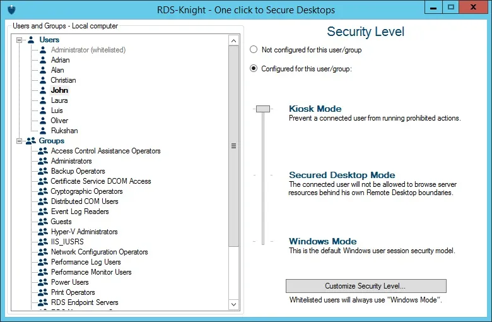Screen dimensions: 492x322
Task: Select the Print Operators group
Action: click(x=73, y=292)
